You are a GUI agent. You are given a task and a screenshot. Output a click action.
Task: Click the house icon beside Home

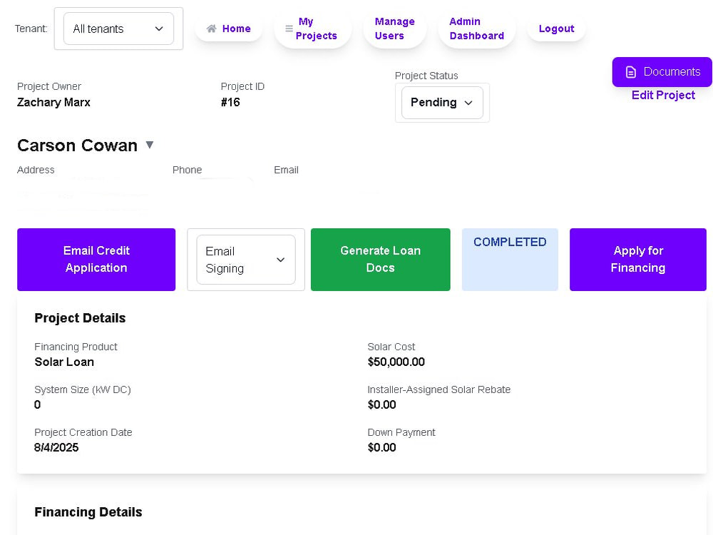(211, 29)
